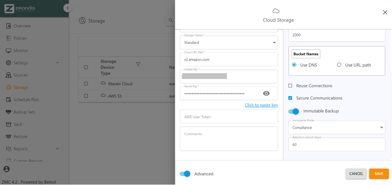The image size is (392, 185).
Task: Uncheck the Secure Communications checkbox
Action: pos(290,98)
